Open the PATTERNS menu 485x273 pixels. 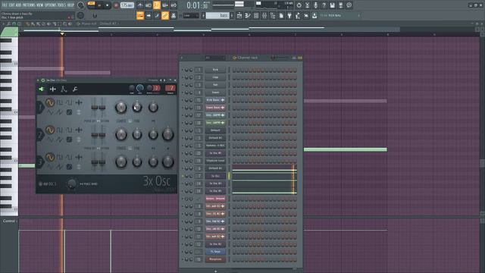29,5
